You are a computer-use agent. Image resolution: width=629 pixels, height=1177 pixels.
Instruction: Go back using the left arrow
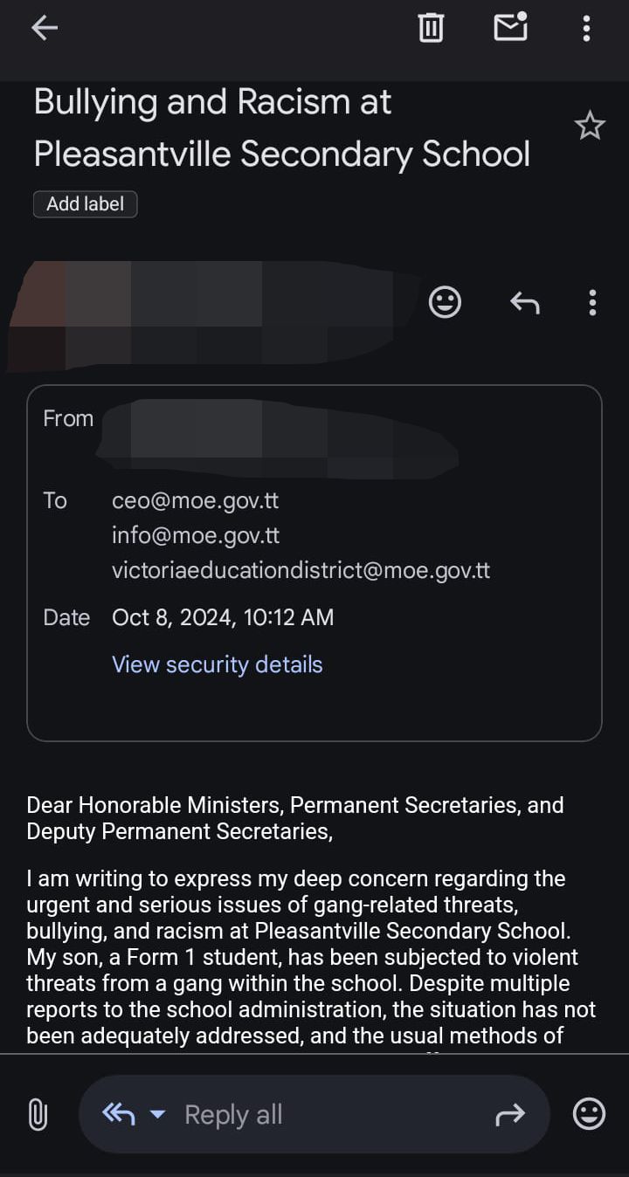(45, 28)
